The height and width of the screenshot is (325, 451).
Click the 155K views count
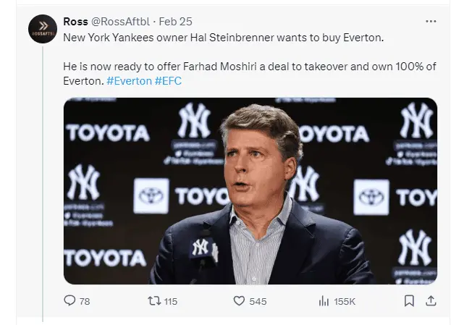tap(345, 302)
